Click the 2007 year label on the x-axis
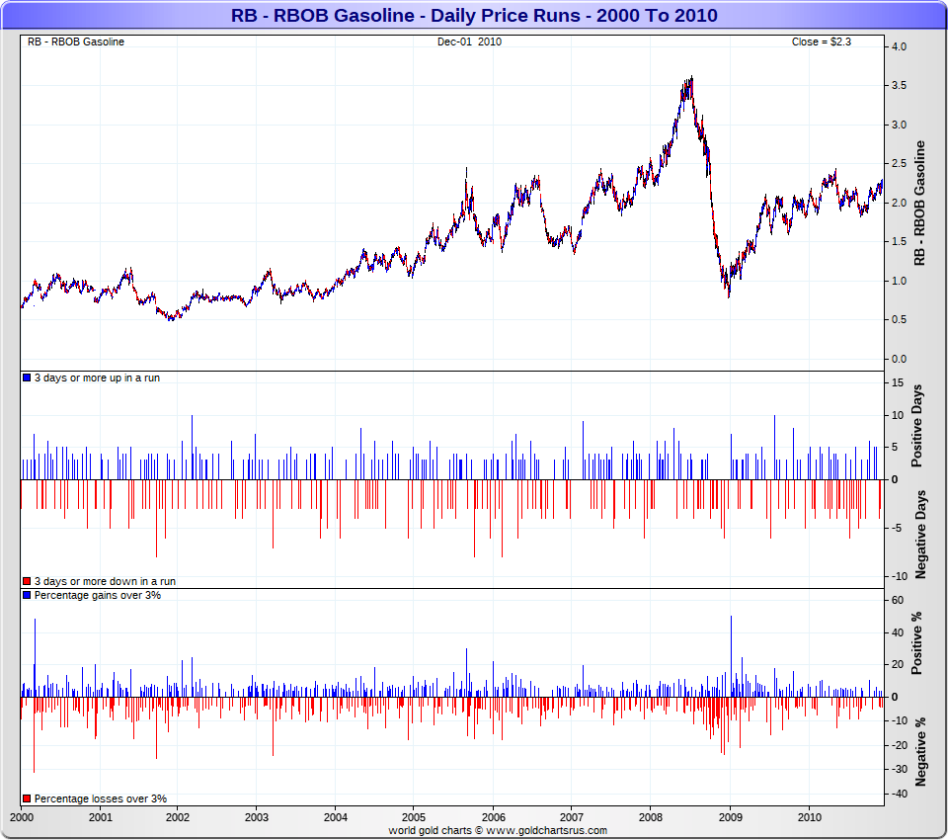 pyautogui.click(x=572, y=817)
